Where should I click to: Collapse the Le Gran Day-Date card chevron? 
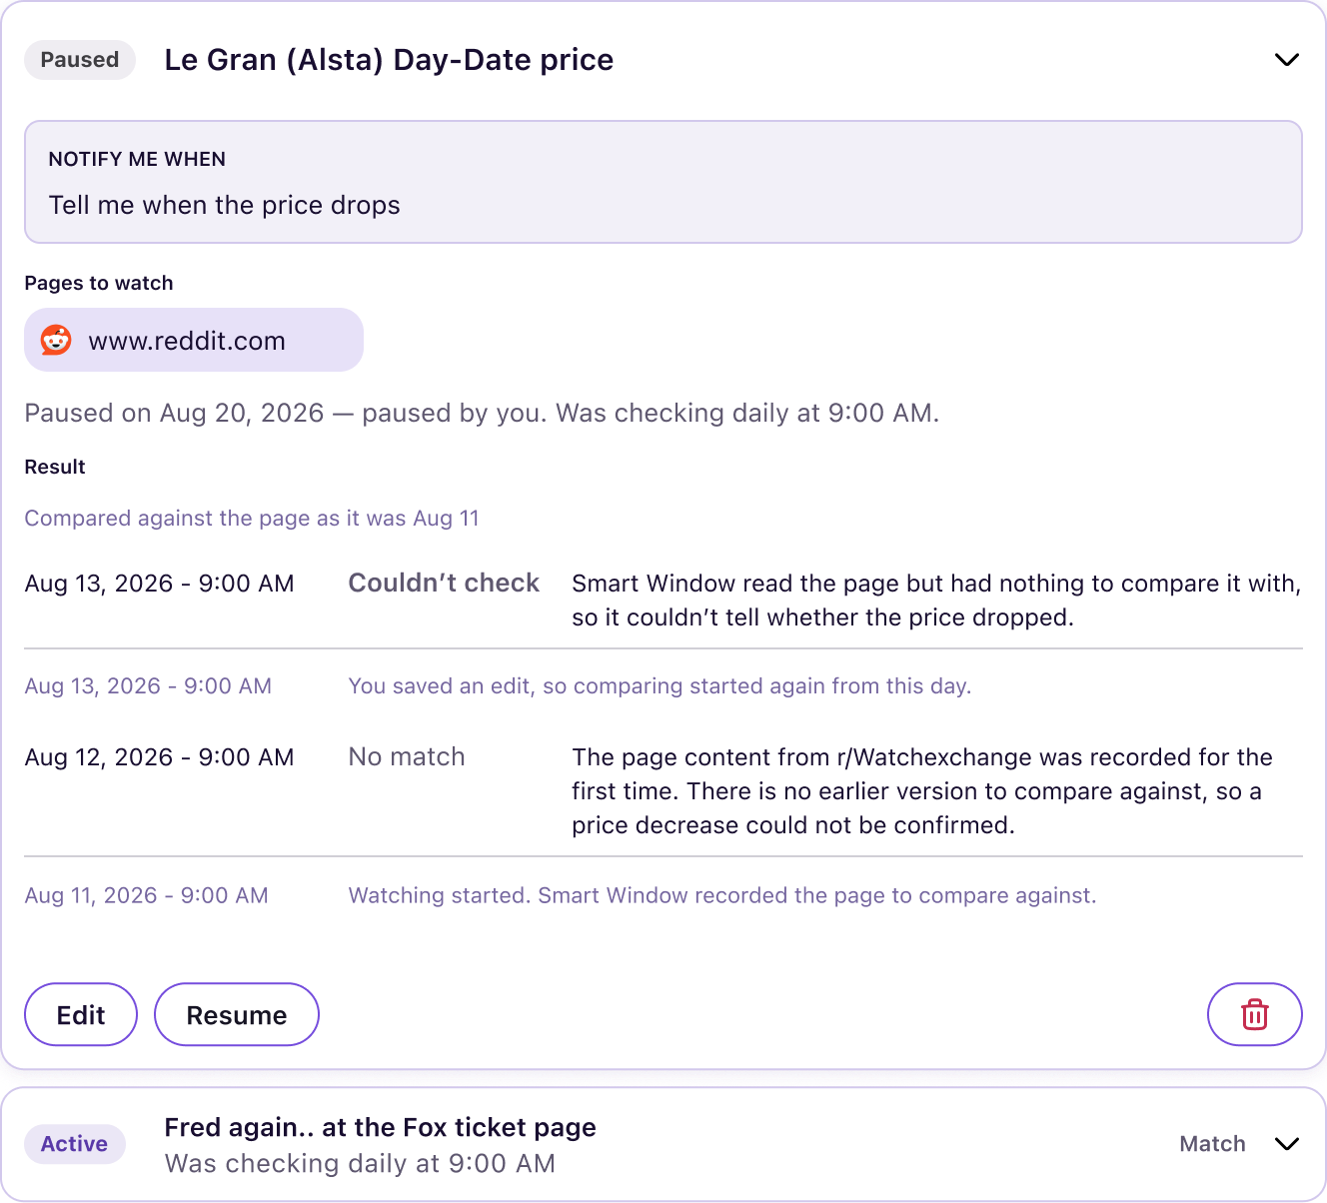1287,60
